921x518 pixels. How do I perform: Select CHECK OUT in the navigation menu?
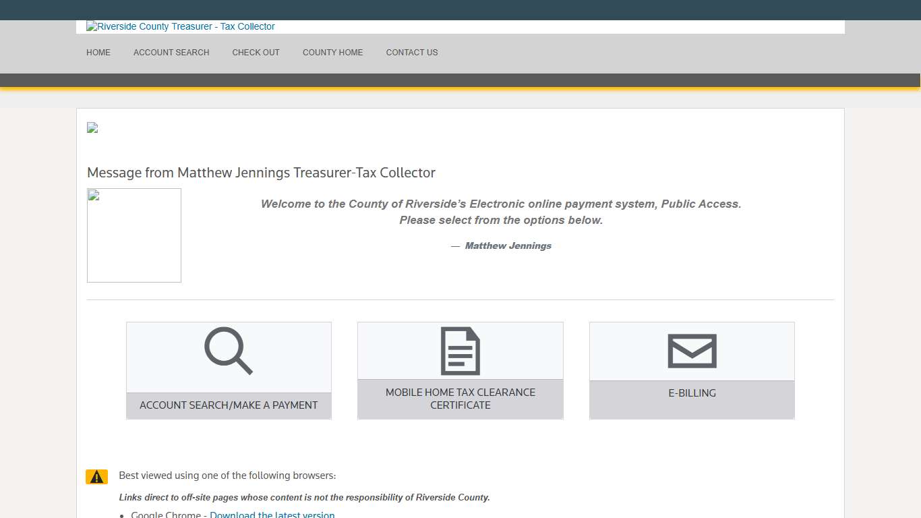tap(256, 53)
